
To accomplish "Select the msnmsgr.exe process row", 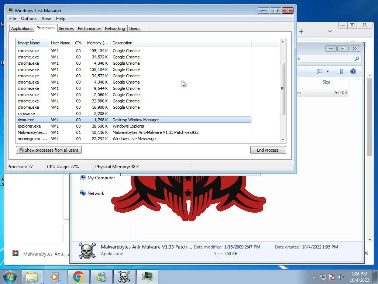I will point(134,139).
